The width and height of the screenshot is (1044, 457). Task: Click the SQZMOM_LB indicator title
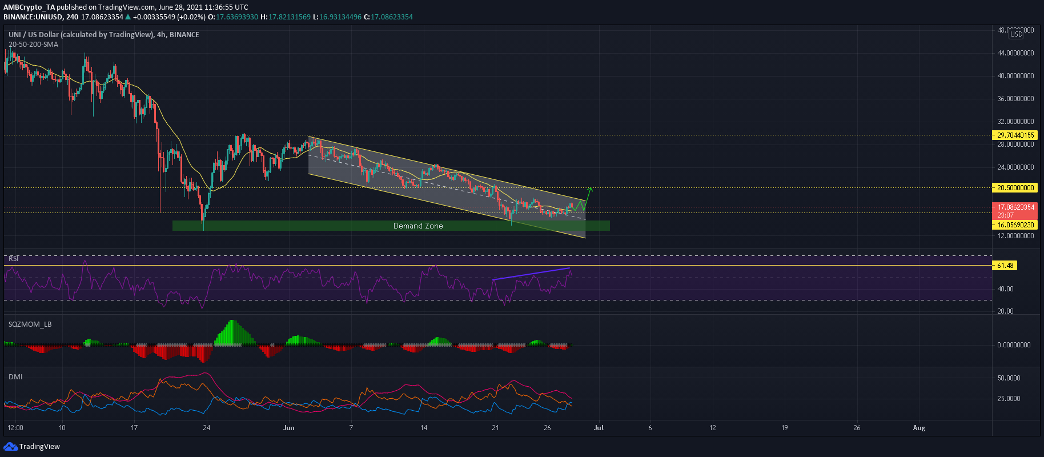pyautogui.click(x=30, y=324)
